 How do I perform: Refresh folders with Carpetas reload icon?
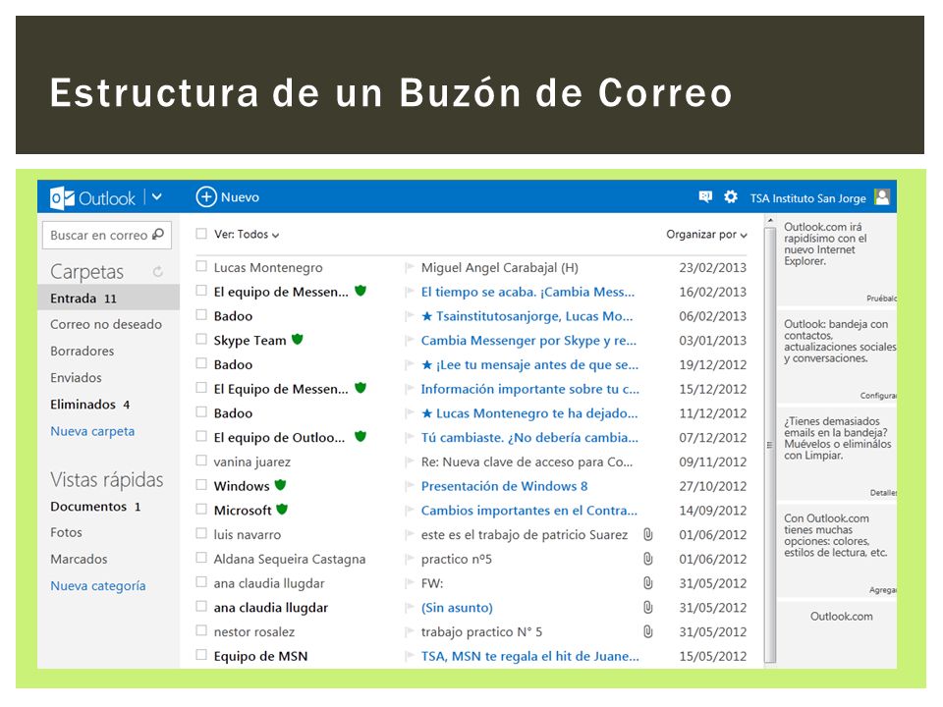tap(157, 272)
